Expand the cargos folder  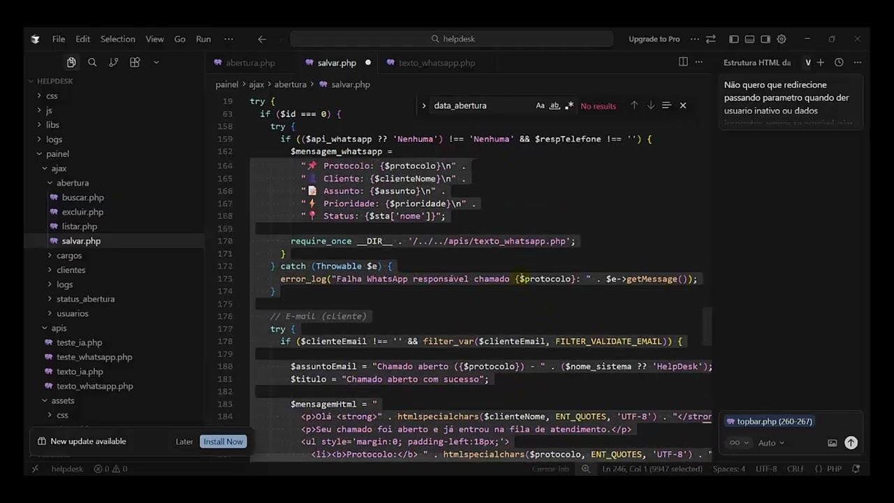pos(69,256)
